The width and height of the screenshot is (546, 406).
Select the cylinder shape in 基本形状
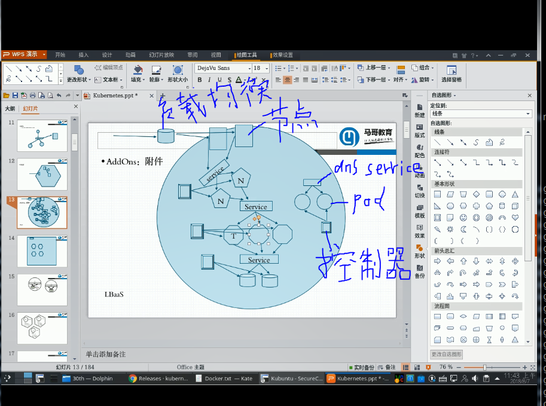502,206
